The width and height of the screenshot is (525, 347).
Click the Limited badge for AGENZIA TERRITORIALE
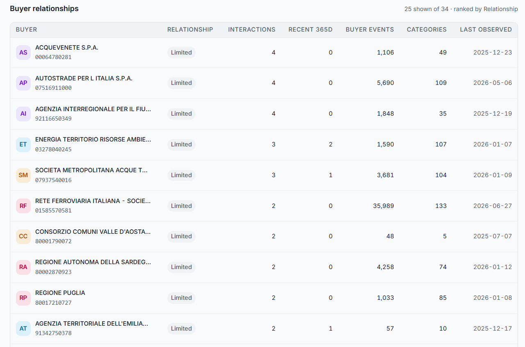click(x=181, y=329)
